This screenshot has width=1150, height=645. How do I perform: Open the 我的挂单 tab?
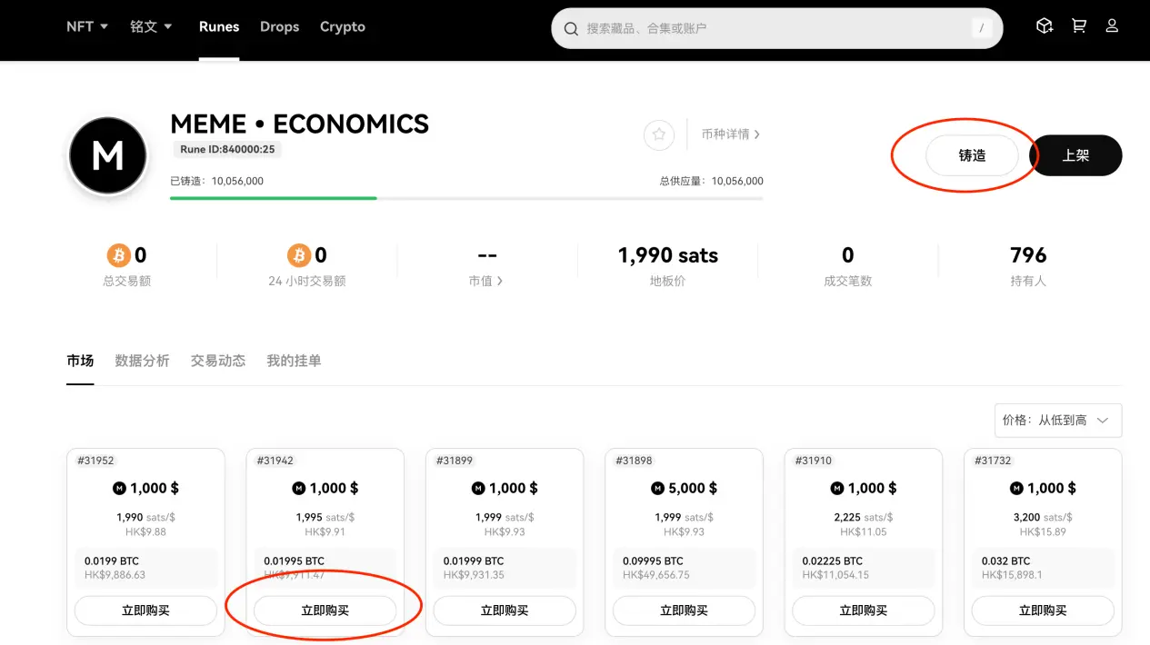click(x=294, y=361)
